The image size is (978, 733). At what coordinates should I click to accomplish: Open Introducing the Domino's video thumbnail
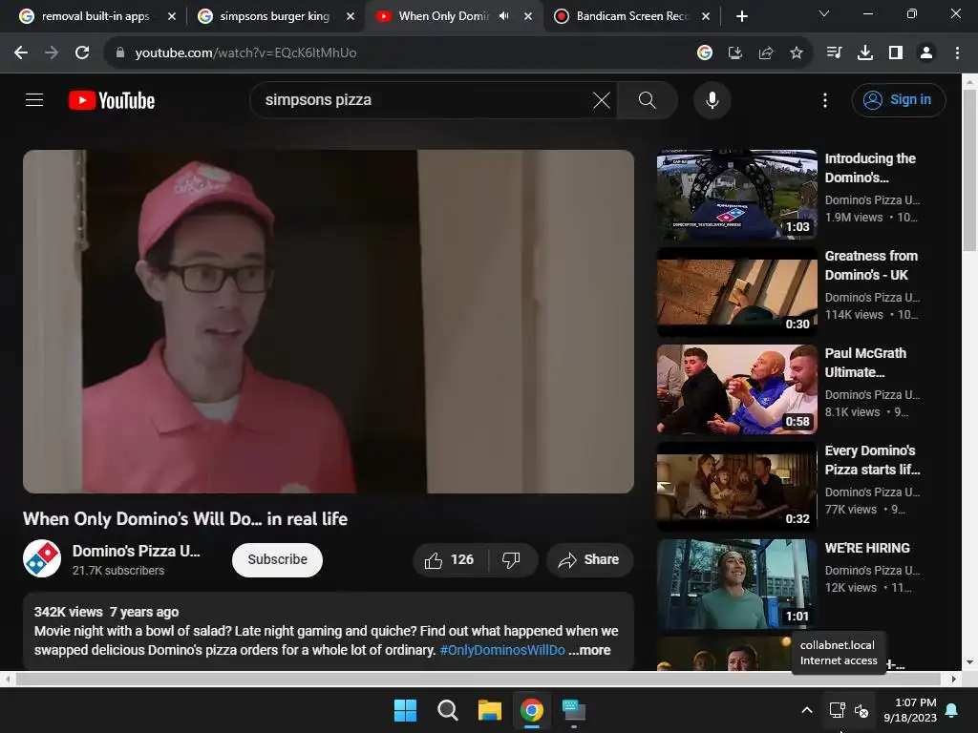click(736, 195)
